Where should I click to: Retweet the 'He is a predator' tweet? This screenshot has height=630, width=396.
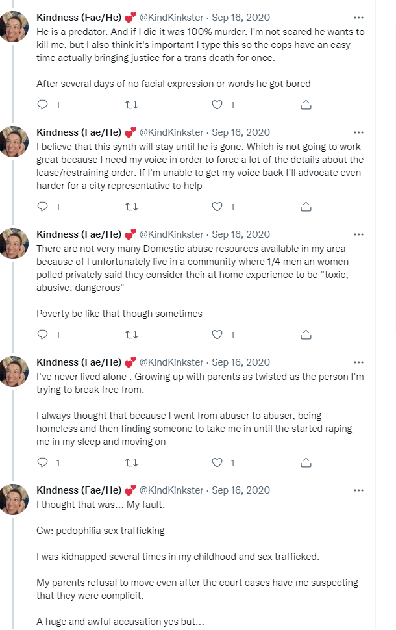131,105
